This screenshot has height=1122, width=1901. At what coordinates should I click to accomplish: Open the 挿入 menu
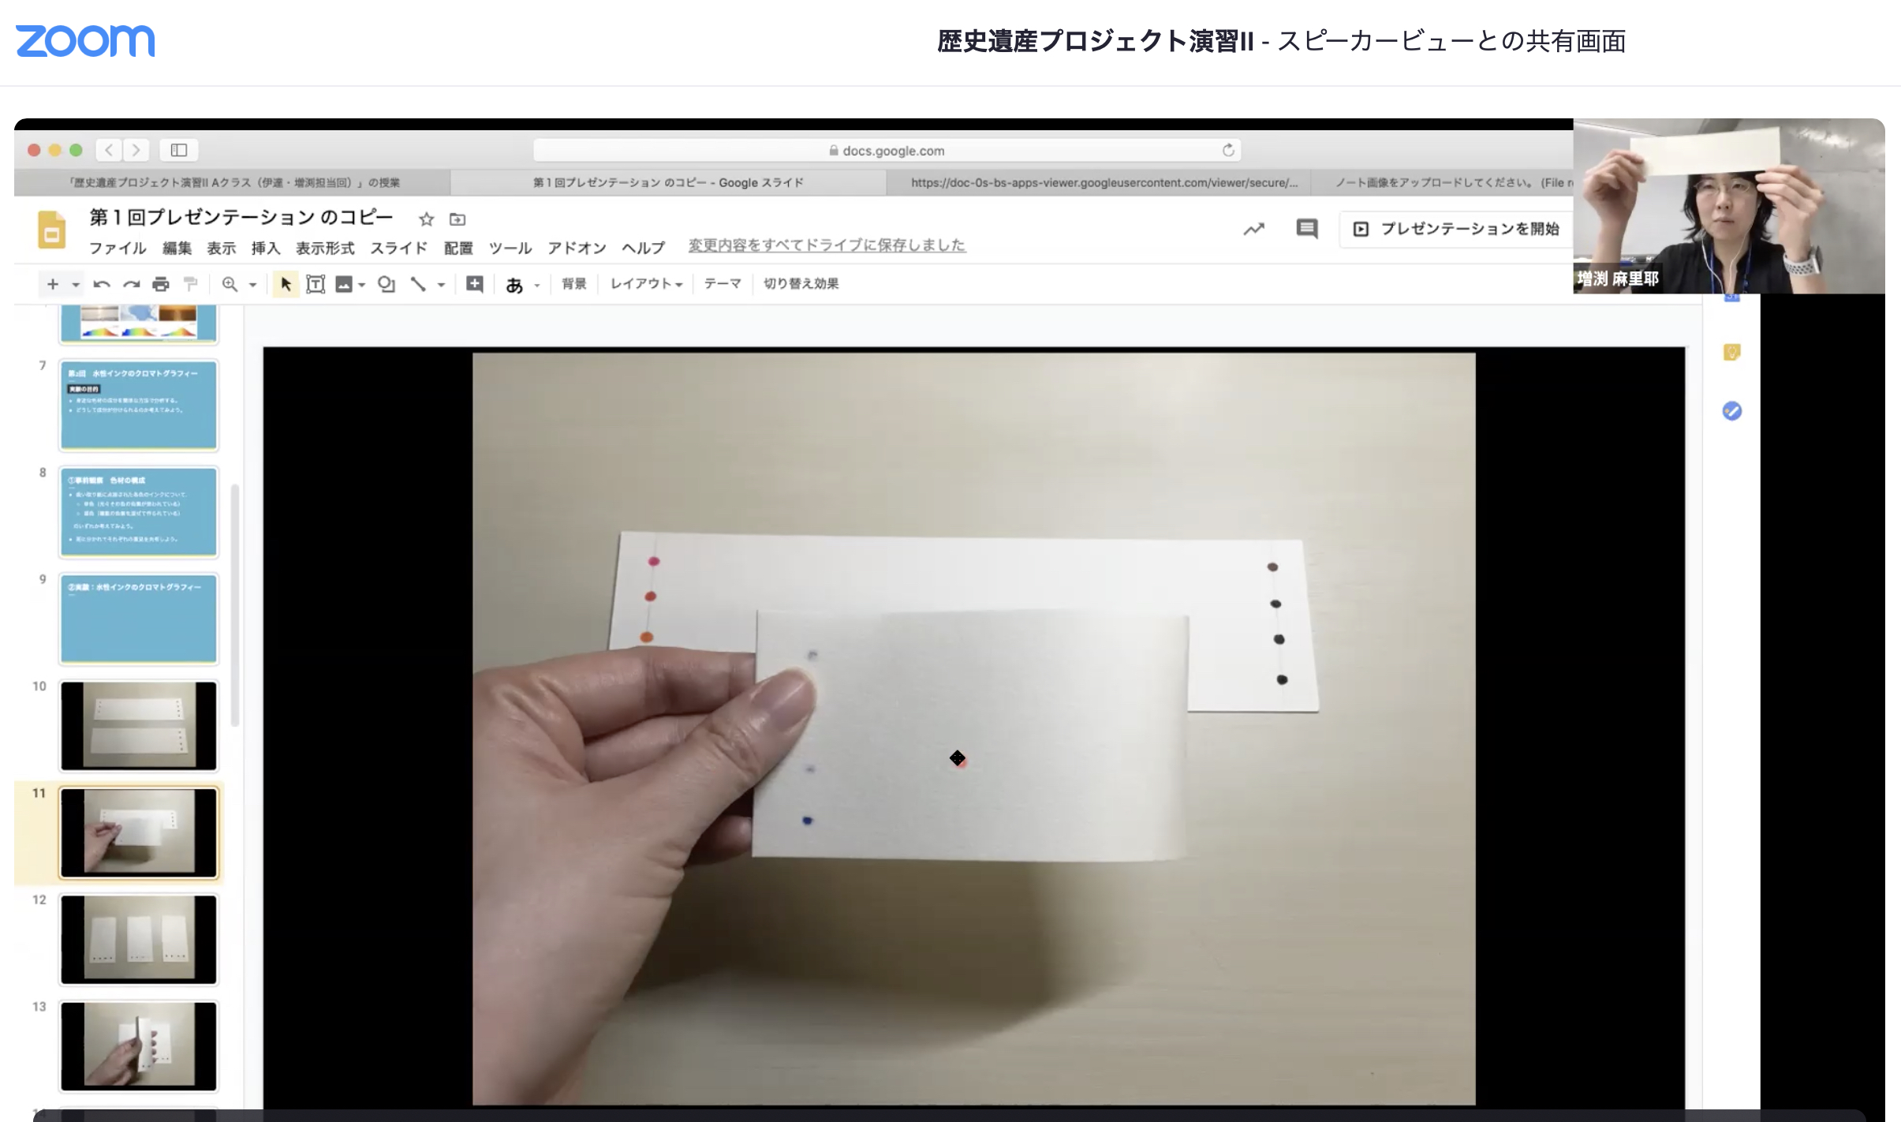tap(266, 249)
